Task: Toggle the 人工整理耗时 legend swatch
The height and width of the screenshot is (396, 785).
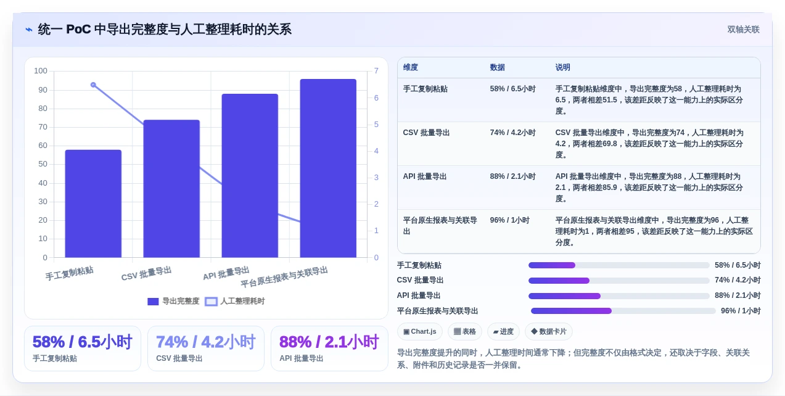Action: (x=211, y=302)
